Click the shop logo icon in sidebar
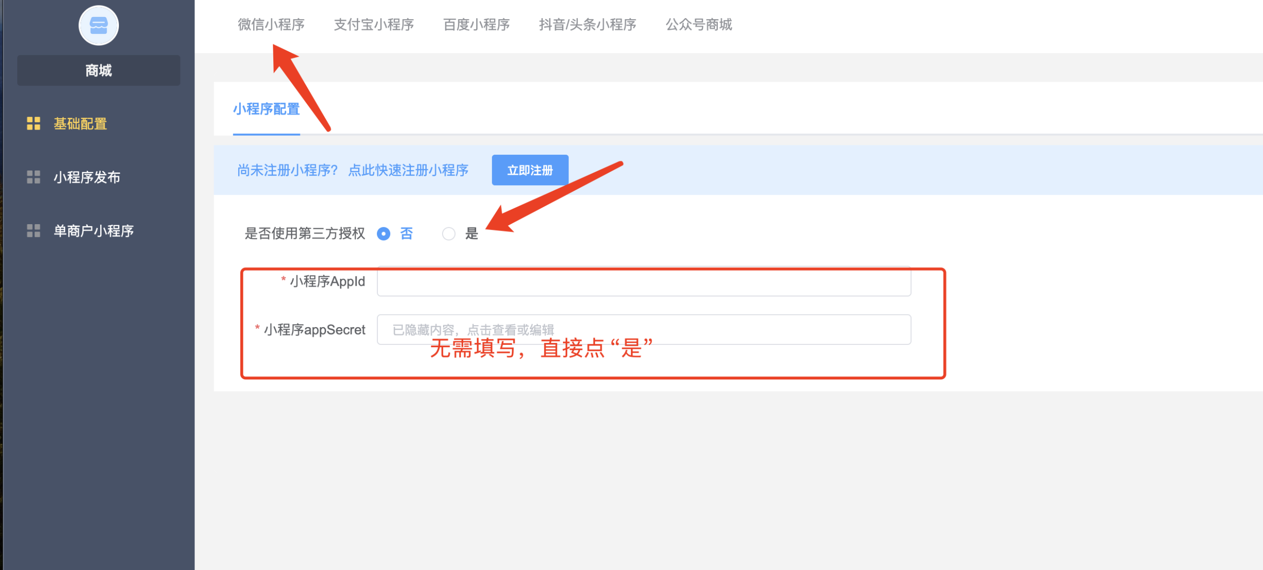The height and width of the screenshot is (570, 1263). [x=99, y=26]
